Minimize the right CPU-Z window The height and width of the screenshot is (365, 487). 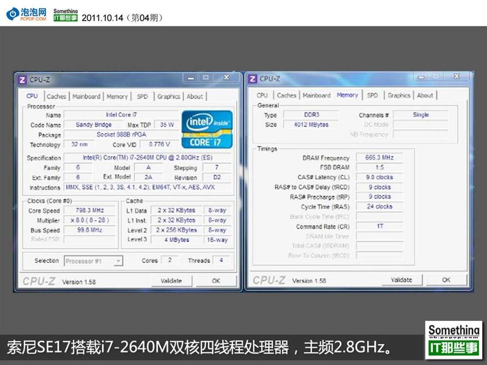pyautogui.click(x=421, y=76)
